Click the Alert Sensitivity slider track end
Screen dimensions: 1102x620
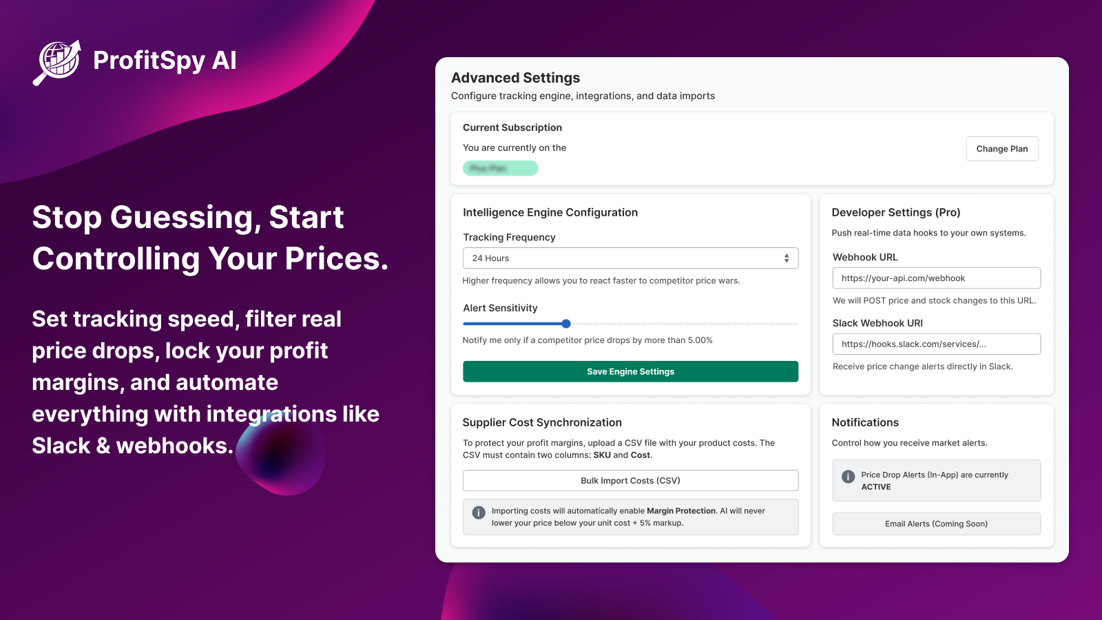pyautogui.click(x=796, y=324)
